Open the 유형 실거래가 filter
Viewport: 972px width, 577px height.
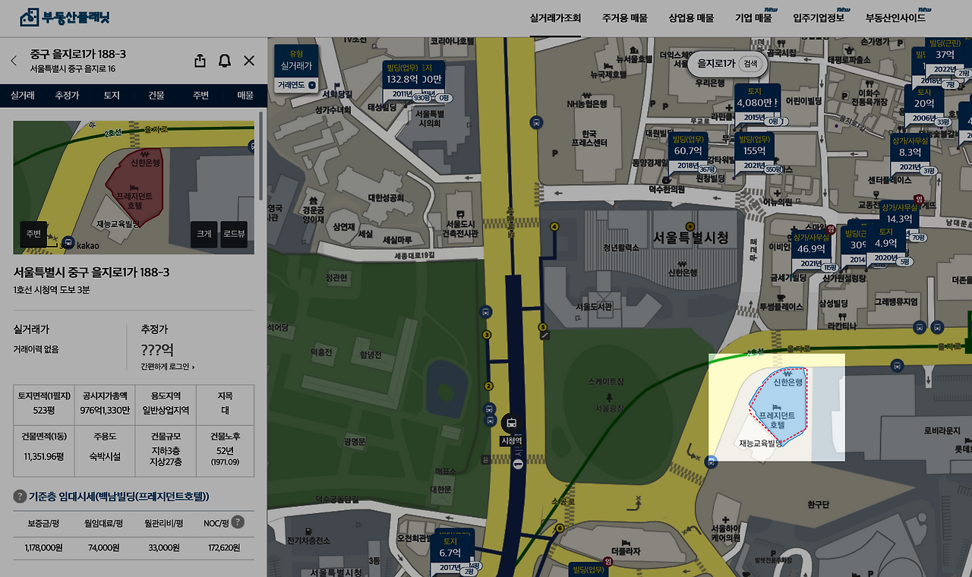coord(297,60)
